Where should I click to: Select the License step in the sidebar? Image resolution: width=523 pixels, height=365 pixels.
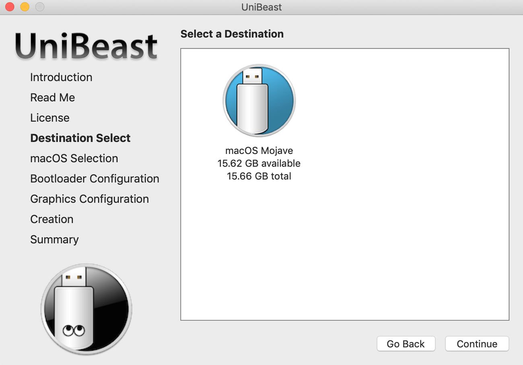click(x=49, y=118)
